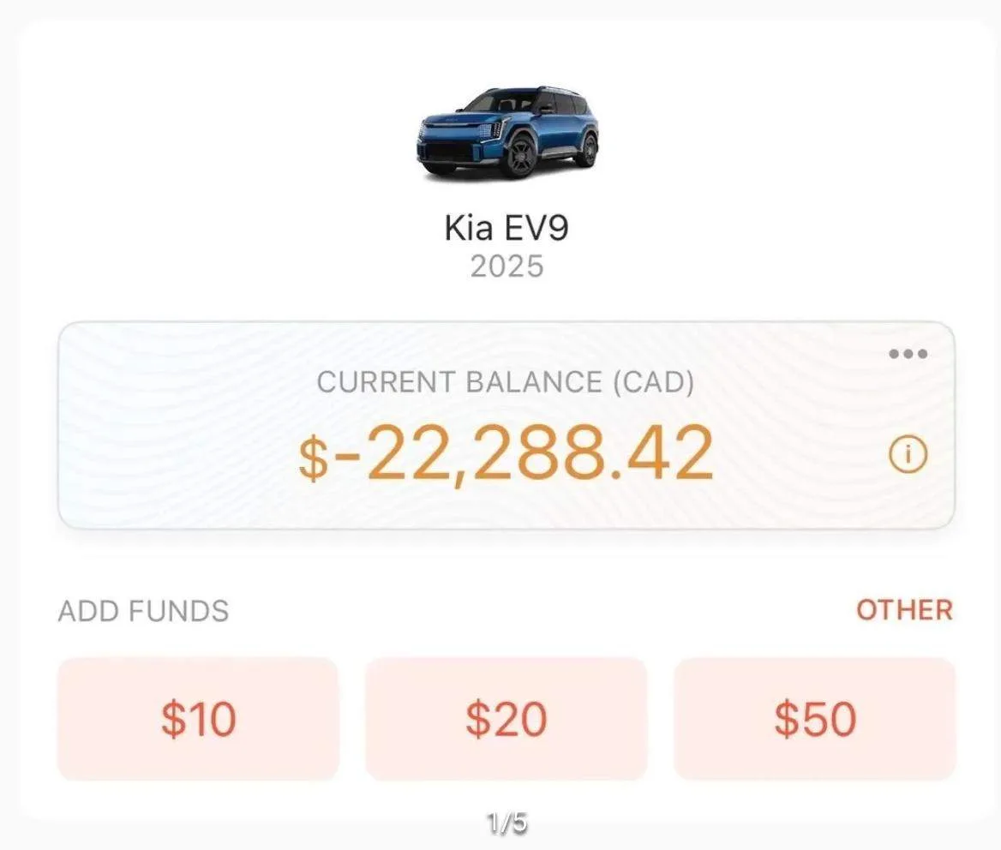Tap the (CAD) currency text

click(x=653, y=382)
